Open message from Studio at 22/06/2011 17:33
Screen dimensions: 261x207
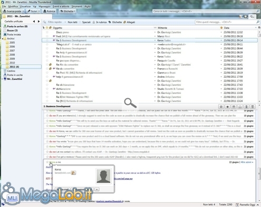coord(150,89)
